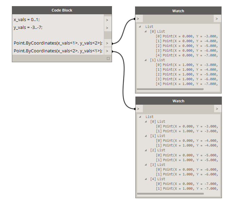The height and width of the screenshot is (206, 246).
Task: Select lower Watch point X = 1.000, Y = -3.000
Action: pos(187,131)
